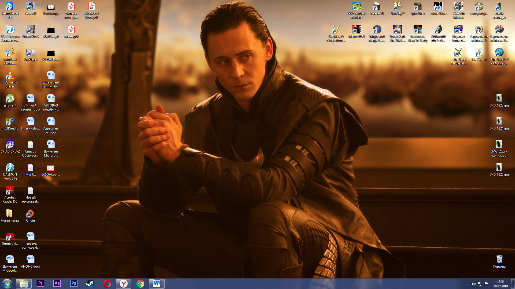The width and height of the screenshot is (515, 289).
Task: Launch Prime Time game shortcut
Action: [x=438, y=9]
